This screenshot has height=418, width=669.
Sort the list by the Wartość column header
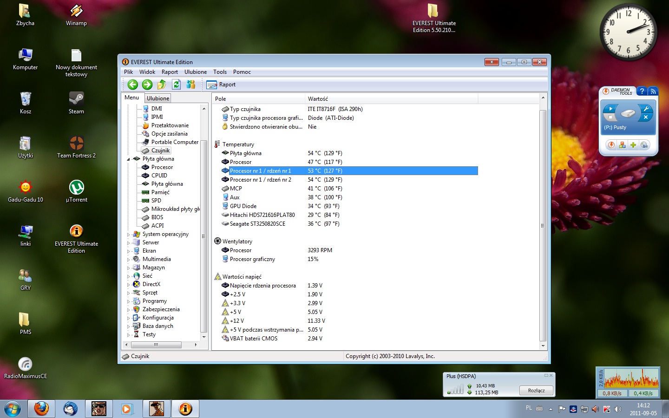391,99
